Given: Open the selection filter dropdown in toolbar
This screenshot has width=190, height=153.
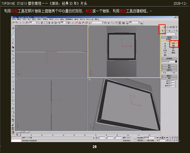Looking at the screenshot, I should pyautogui.click(x=33, y=22).
